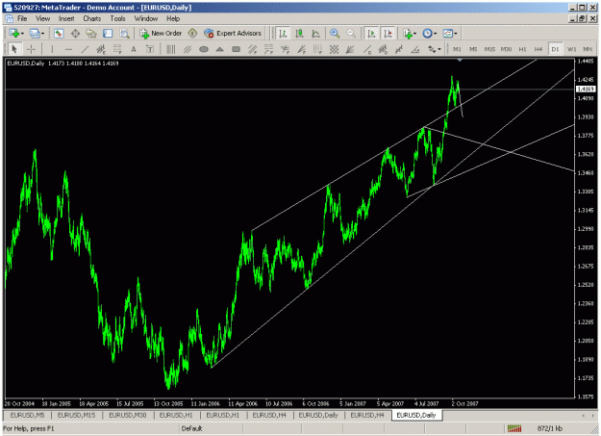Select the Triangle shape tool
This screenshot has width=601, height=436.
219,49
